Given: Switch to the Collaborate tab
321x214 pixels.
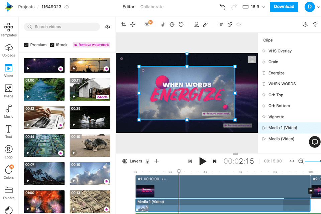Looking at the screenshot, I should pos(152,6).
